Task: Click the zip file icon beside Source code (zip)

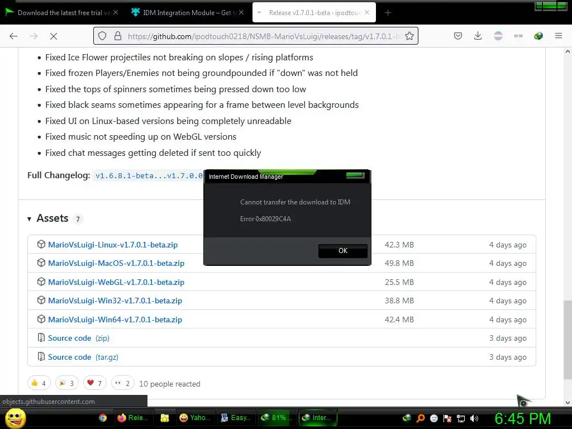Action: [x=41, y=338]
